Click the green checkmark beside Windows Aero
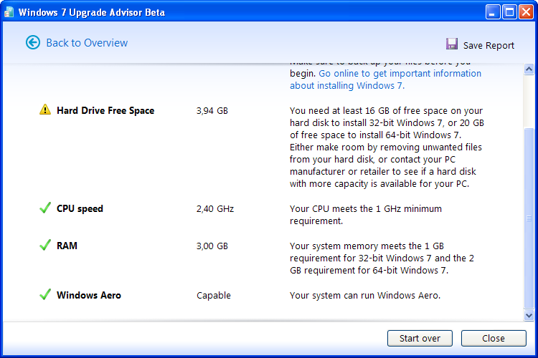Image resolution: width=538 pixels, height=358 pixels. [x=45, y=294]
